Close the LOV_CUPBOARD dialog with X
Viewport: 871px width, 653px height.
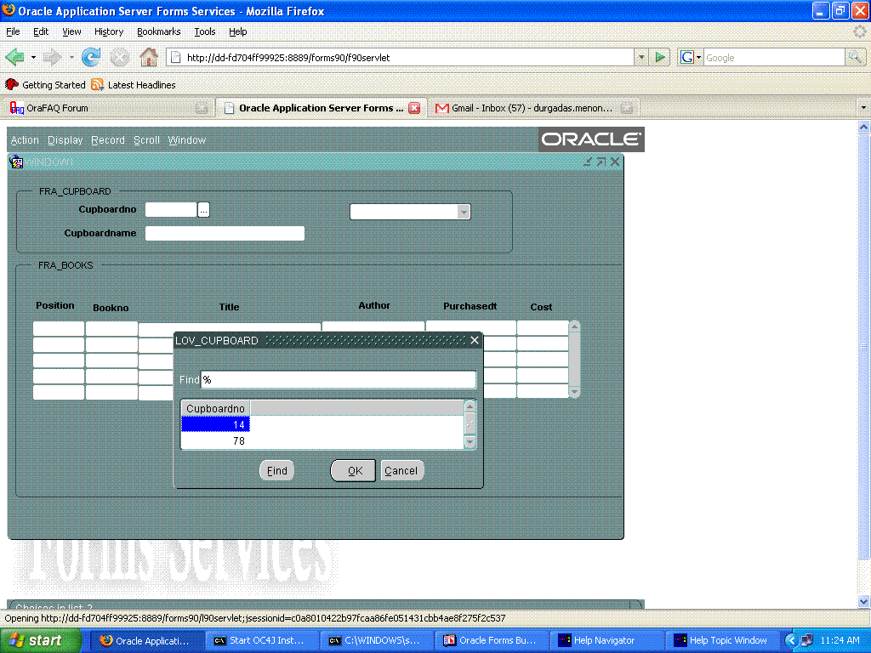[x=475, y=340]
